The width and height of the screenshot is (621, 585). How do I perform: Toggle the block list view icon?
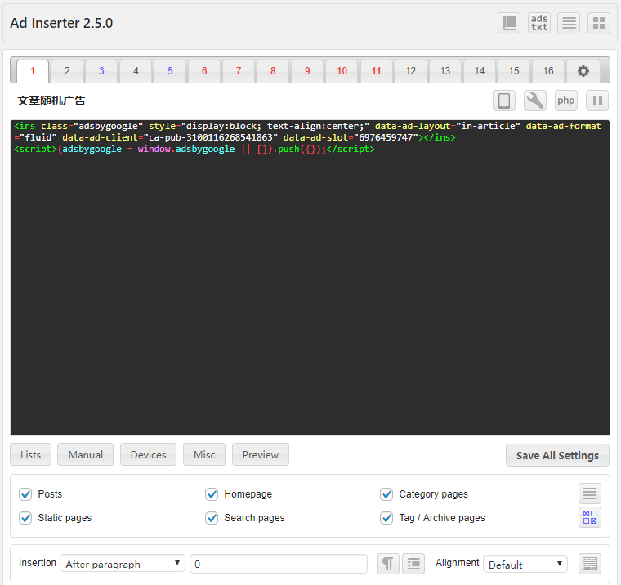click(569, 23)
